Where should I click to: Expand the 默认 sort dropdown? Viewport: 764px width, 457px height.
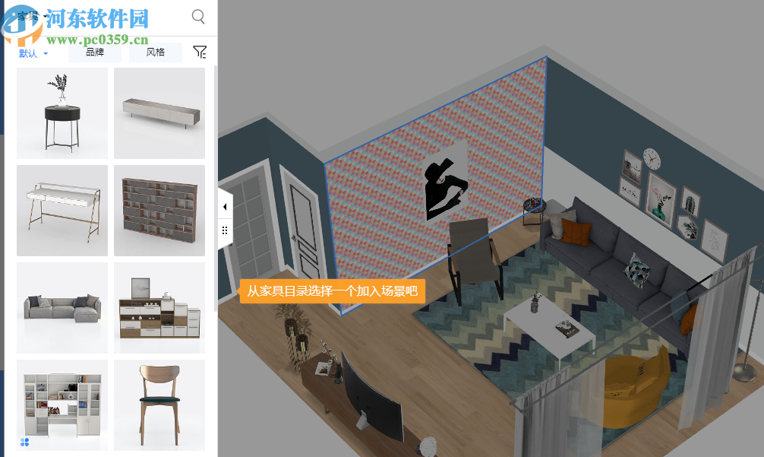coord(33,53)
